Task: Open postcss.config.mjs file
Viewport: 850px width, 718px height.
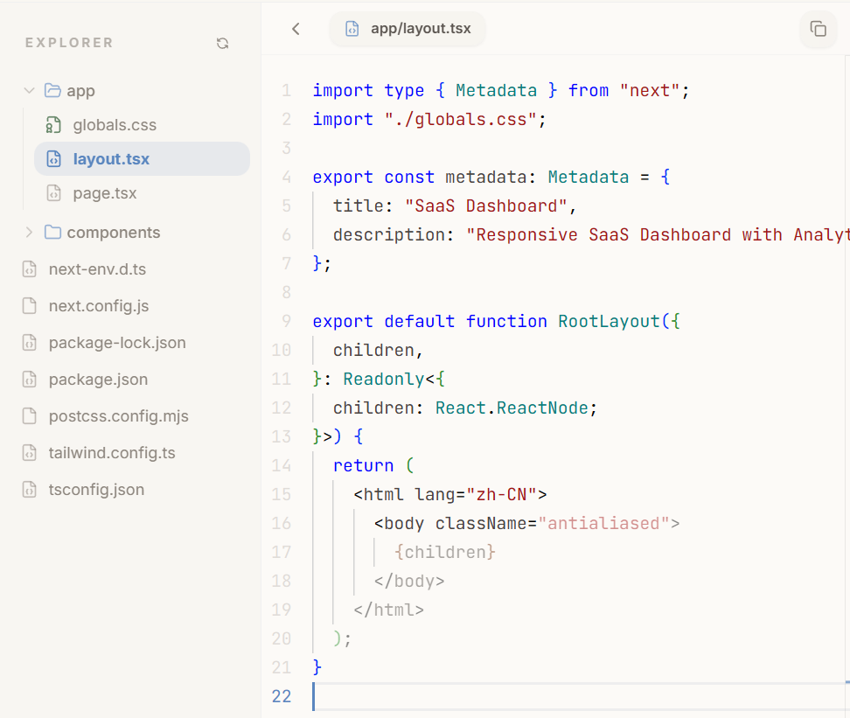Action: (x=118, y=416)
